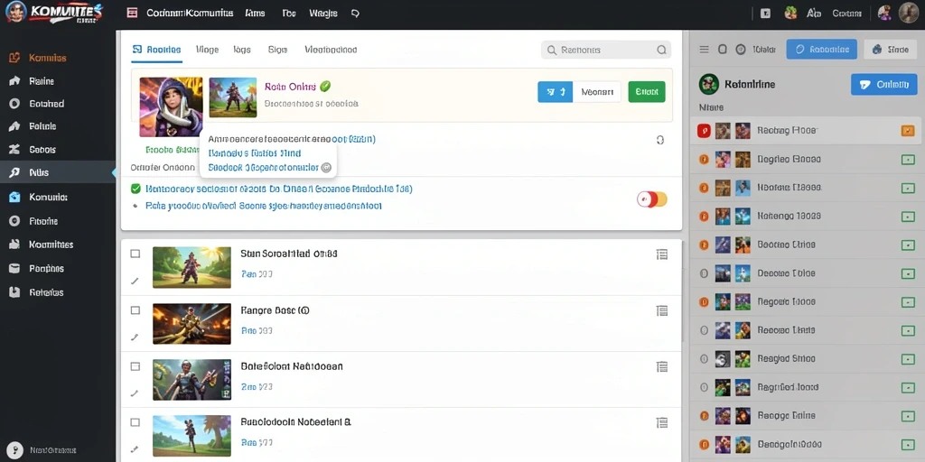The image size is (925, 462).
Task: Check the box for the third game row
Action: click(x=135, y=366)
